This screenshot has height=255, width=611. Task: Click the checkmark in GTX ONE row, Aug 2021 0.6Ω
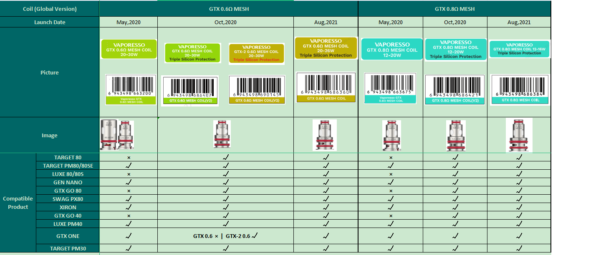326,236
